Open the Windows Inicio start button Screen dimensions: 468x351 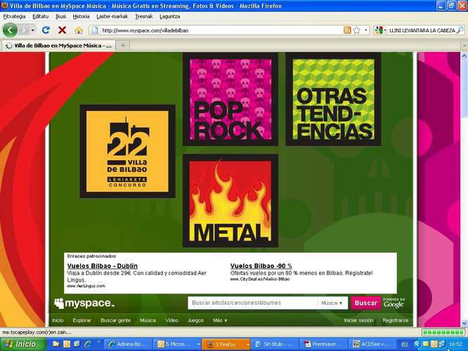(x=23, y=345)
